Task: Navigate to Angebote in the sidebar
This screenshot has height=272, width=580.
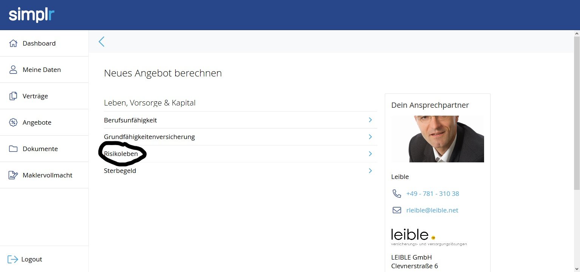Action: pos(44,122)
